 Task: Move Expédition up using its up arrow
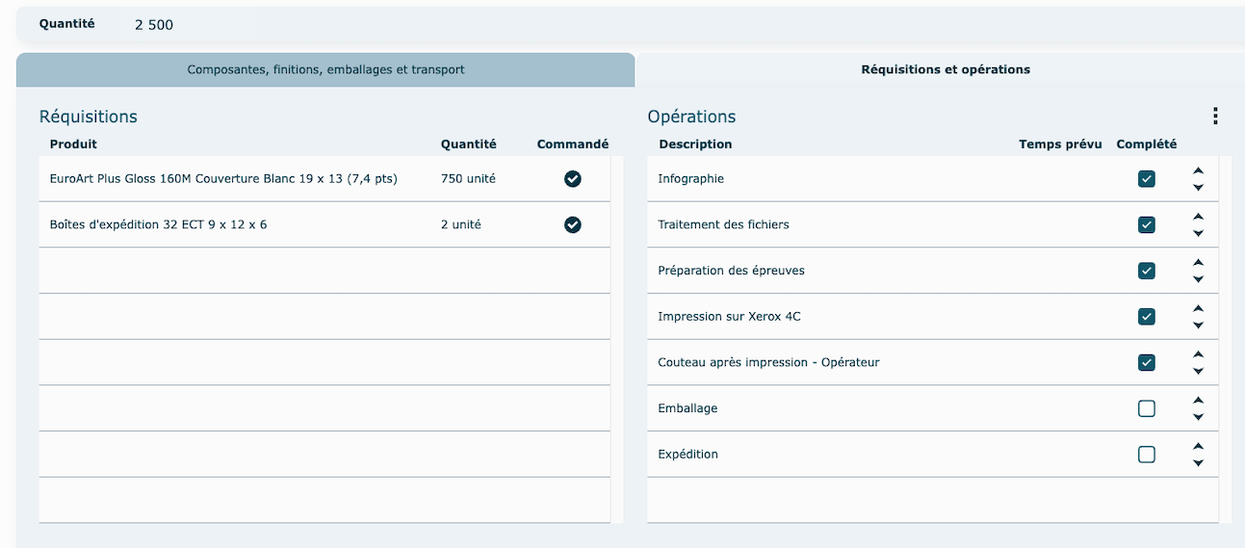coord(1198,446)
